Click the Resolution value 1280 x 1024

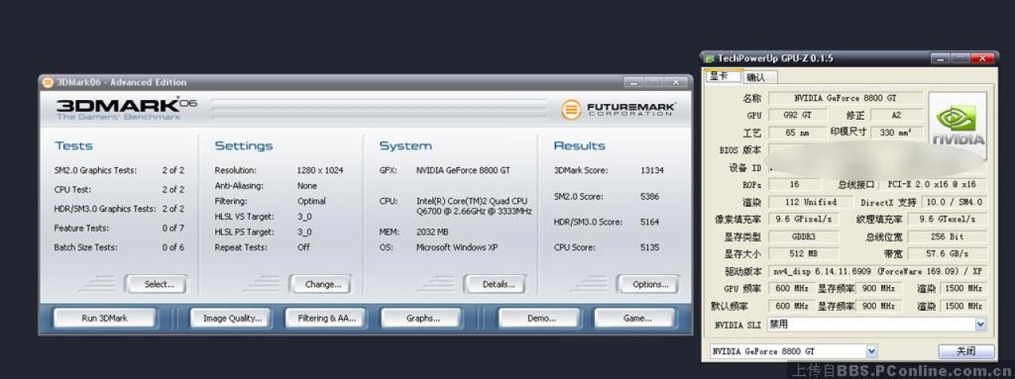pos(321,170)
